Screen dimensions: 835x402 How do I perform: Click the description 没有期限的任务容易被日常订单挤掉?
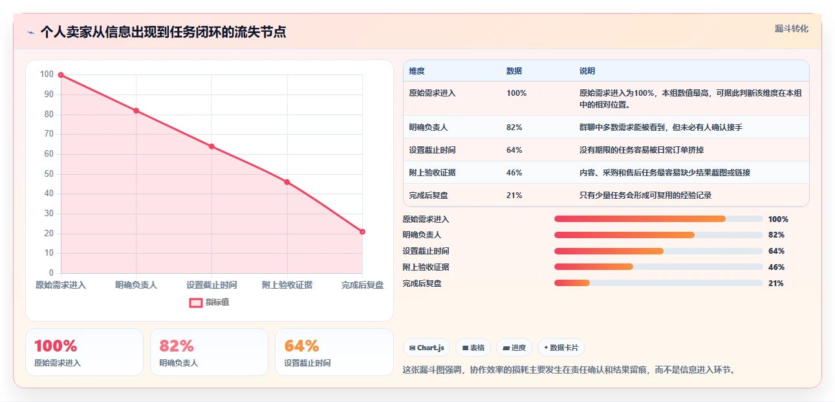642,150
